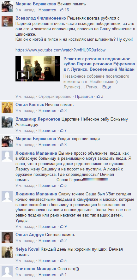138x280 pixels.
Task: Open Ольга Костык's avatar picture
Action: (x=7, y=108)
